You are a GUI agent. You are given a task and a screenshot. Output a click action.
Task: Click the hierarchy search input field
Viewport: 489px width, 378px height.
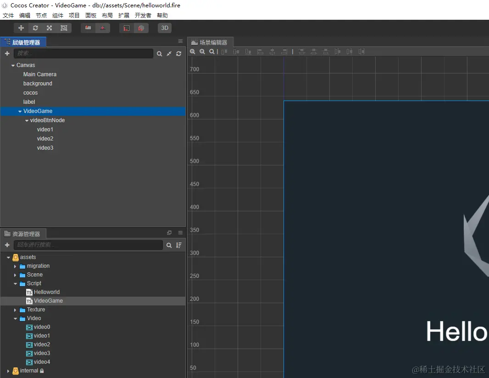click(83, 53)
